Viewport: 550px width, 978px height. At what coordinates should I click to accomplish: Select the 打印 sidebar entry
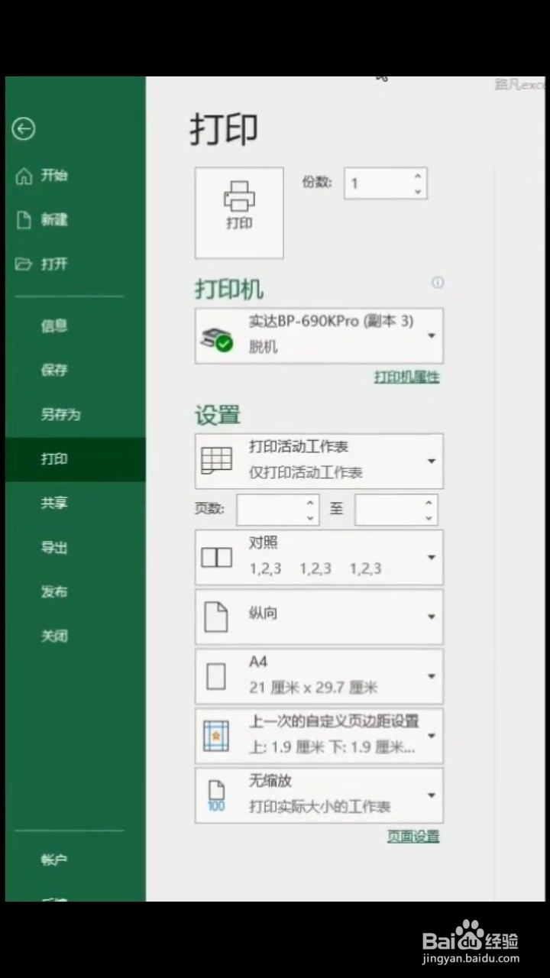75,459
